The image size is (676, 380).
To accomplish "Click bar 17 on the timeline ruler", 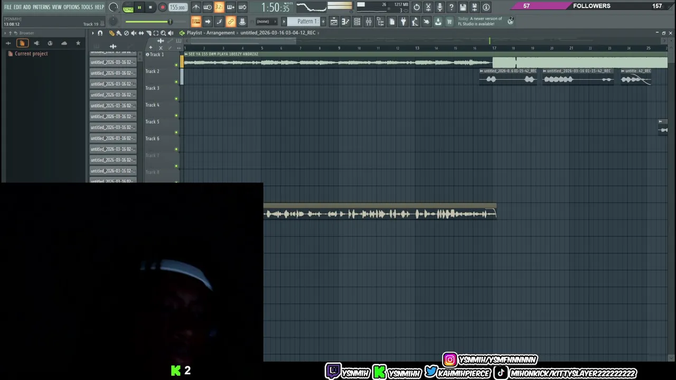I will [x=494, y=48].
